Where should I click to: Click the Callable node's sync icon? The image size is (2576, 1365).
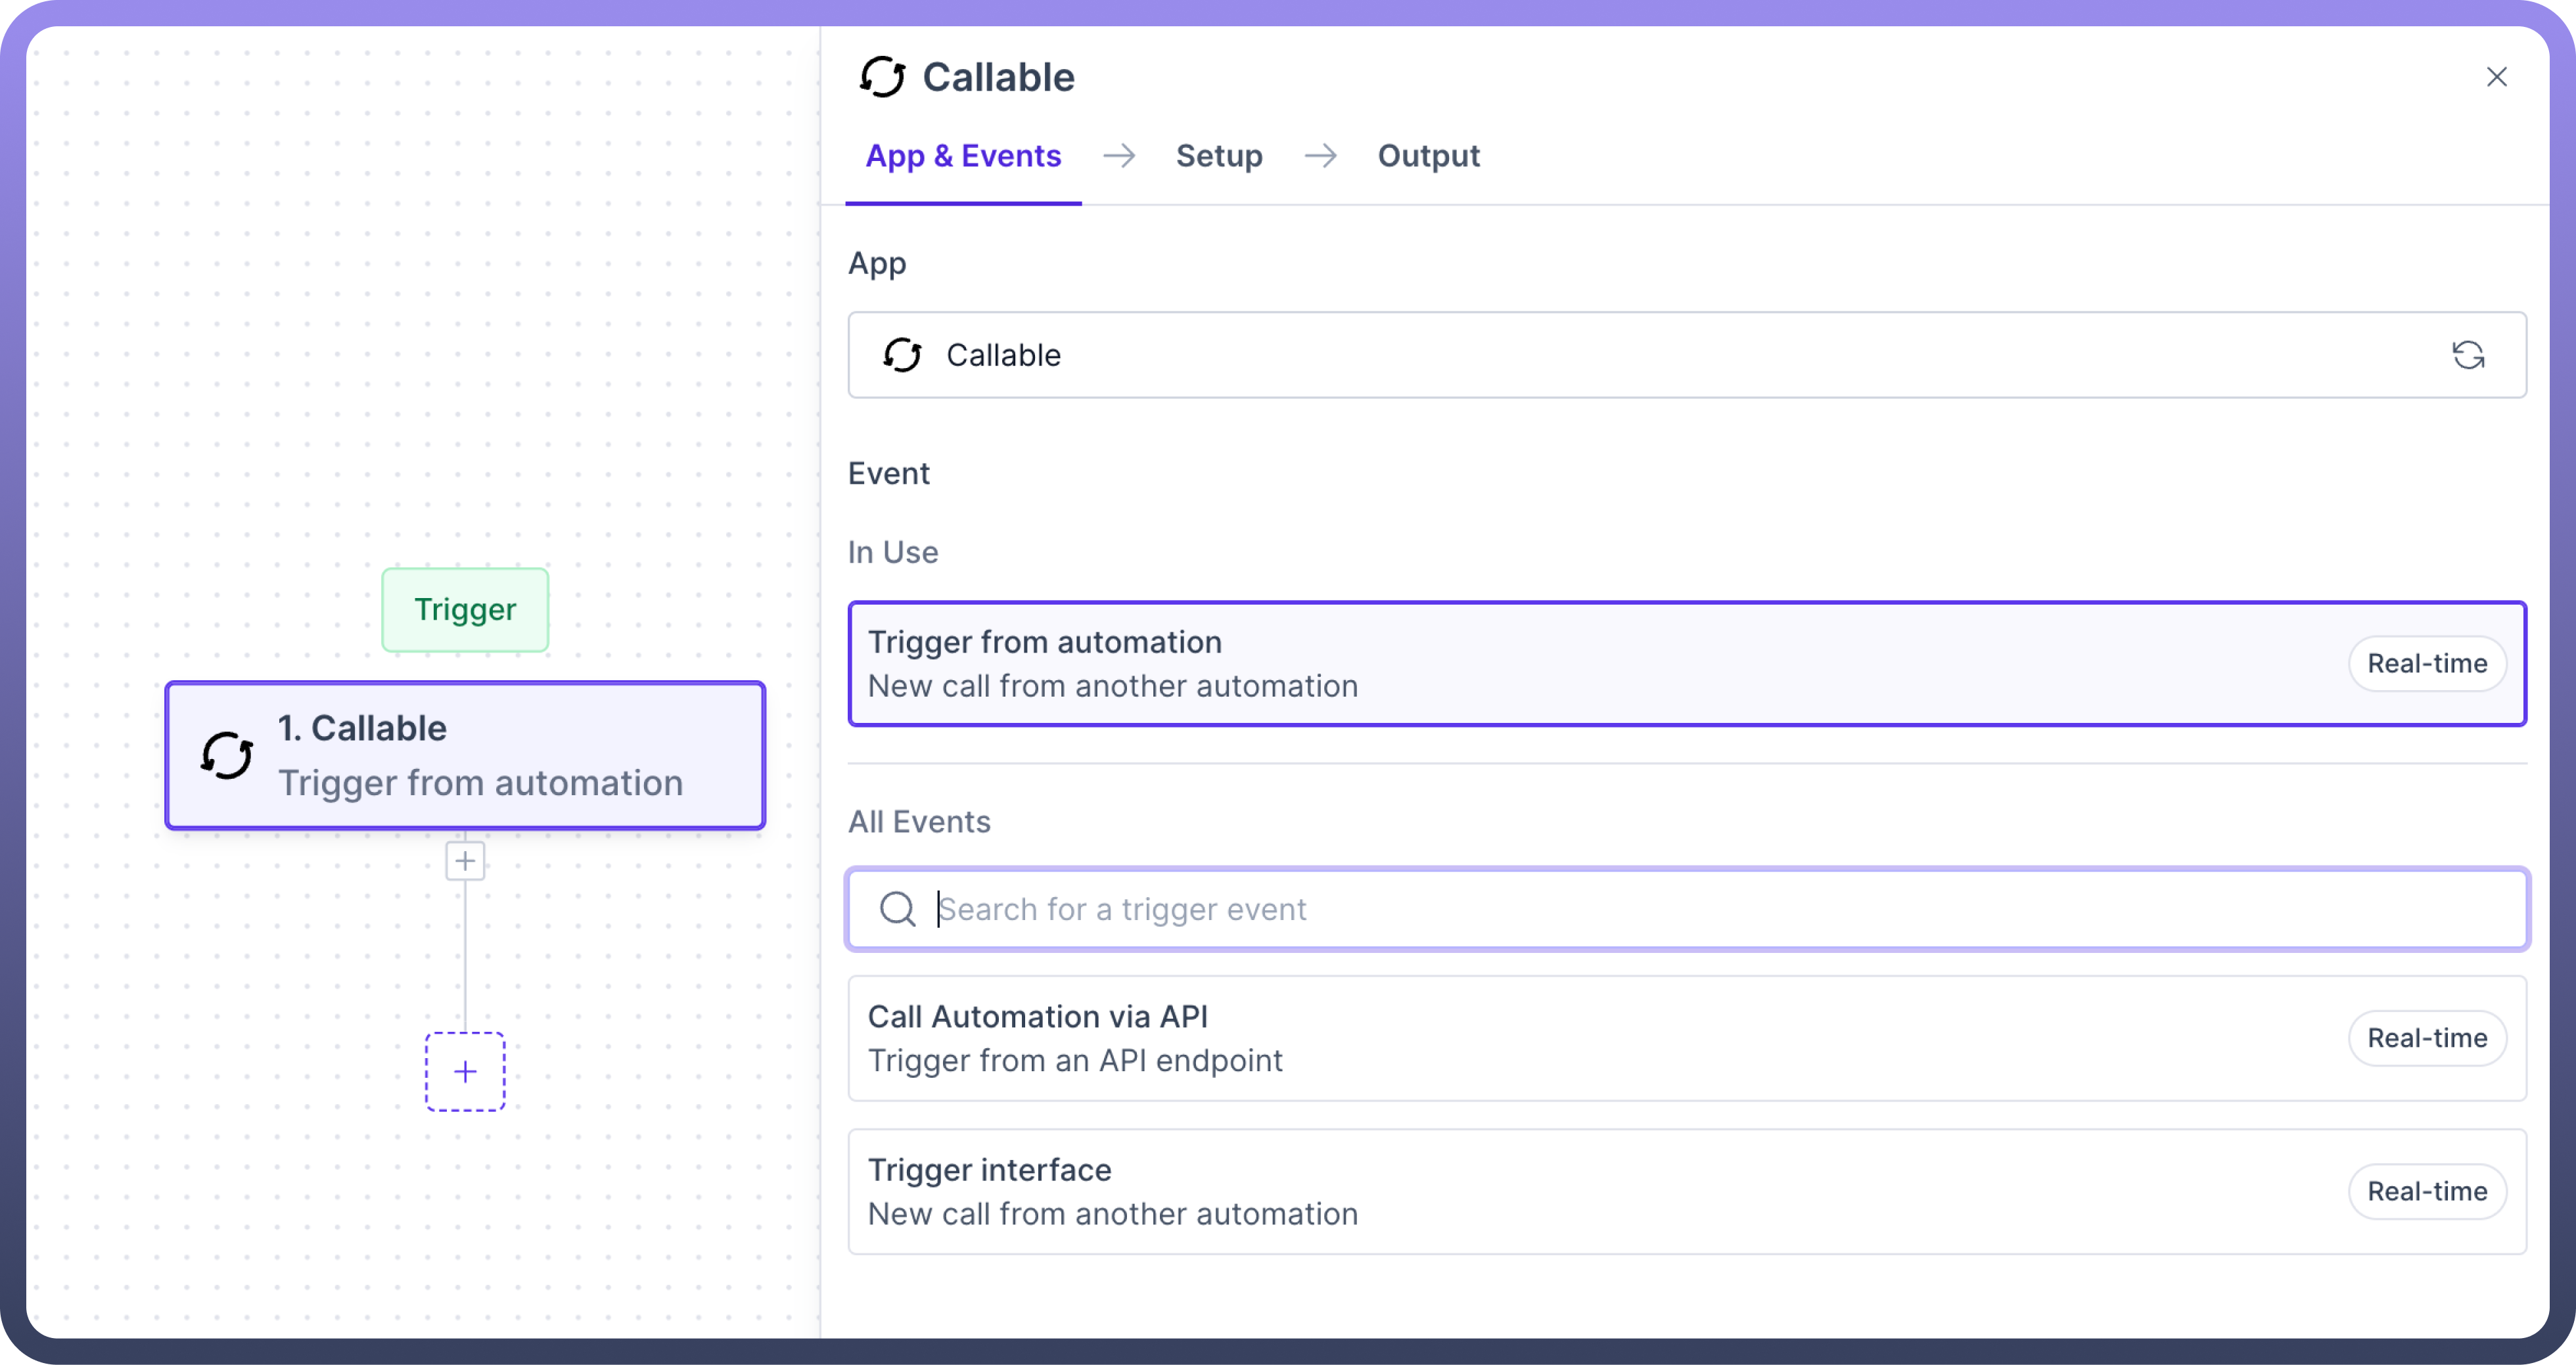coord(227,756)
